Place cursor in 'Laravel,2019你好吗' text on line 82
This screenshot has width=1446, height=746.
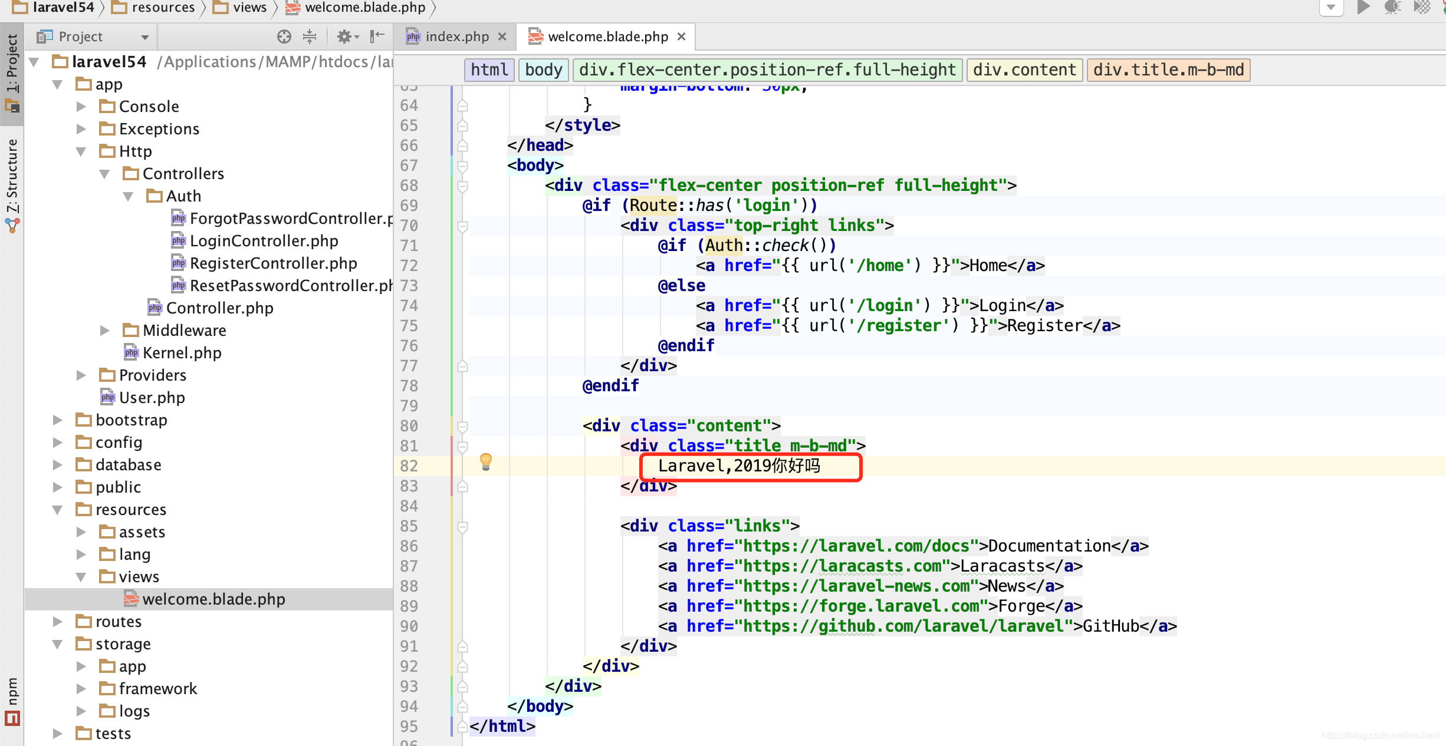[739, 466]
